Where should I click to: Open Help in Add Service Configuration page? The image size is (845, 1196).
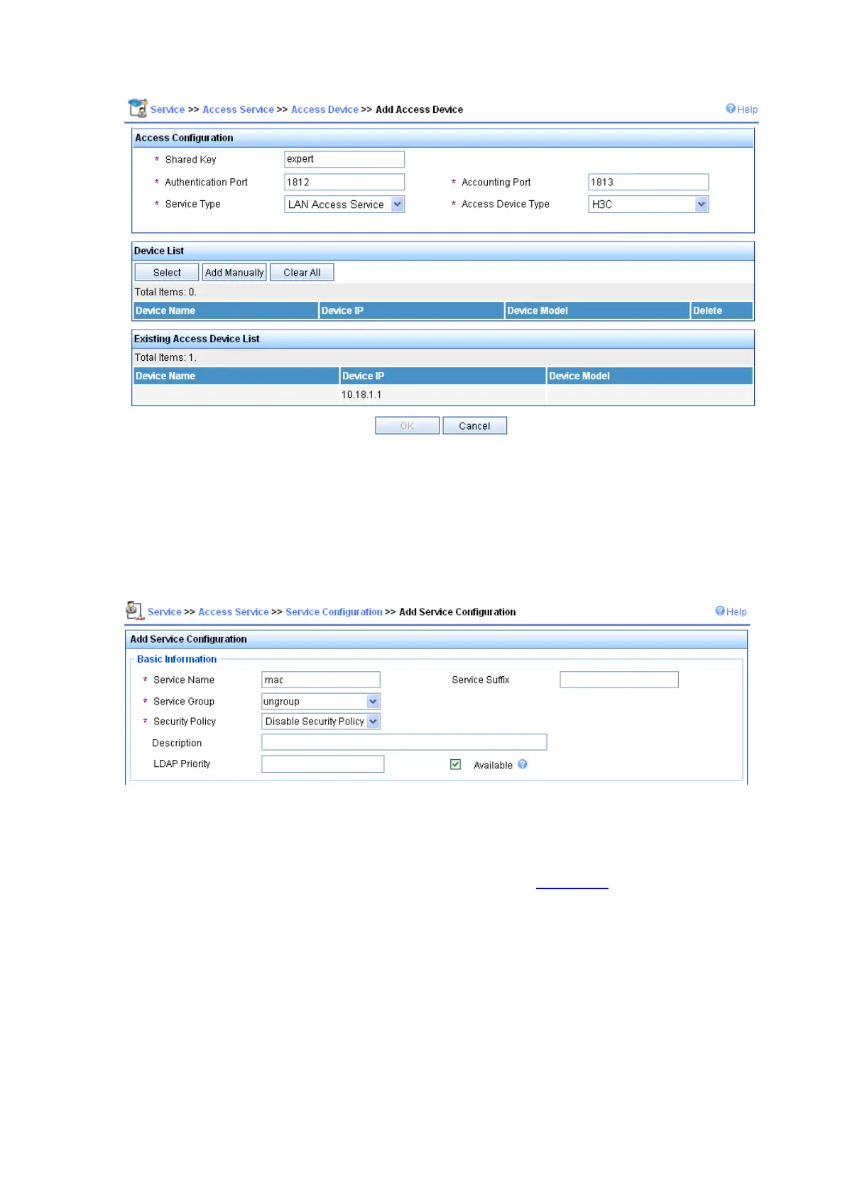tap(731, 611)
